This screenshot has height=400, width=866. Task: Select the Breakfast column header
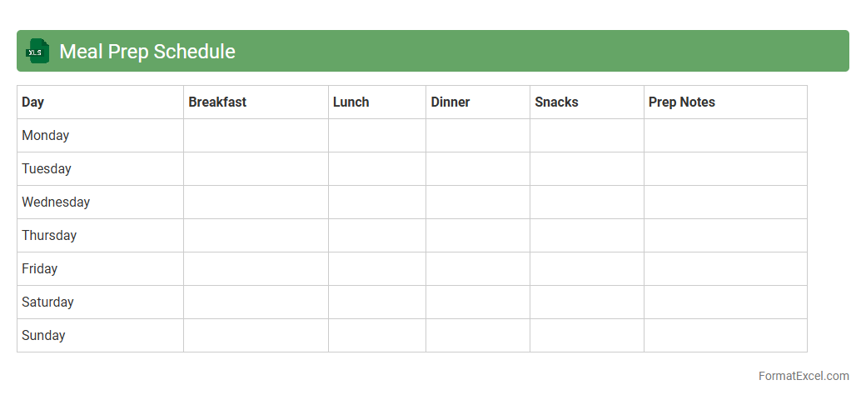(x=217, y=102)
